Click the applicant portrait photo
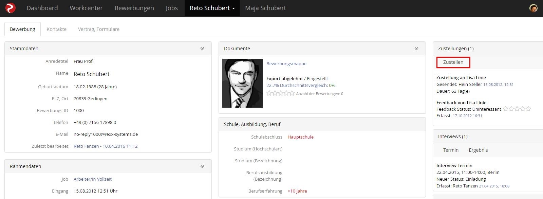 [243, 83]
